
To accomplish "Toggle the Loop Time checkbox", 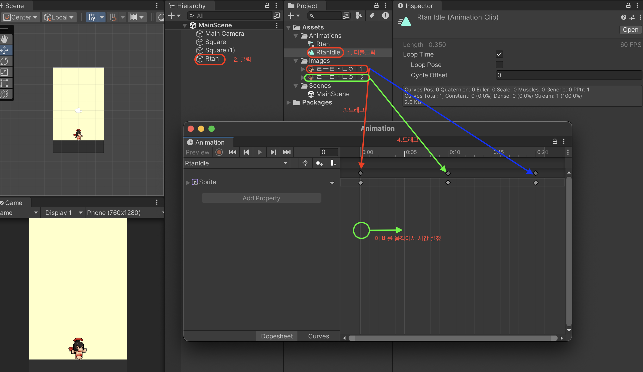I will point(499,54).
